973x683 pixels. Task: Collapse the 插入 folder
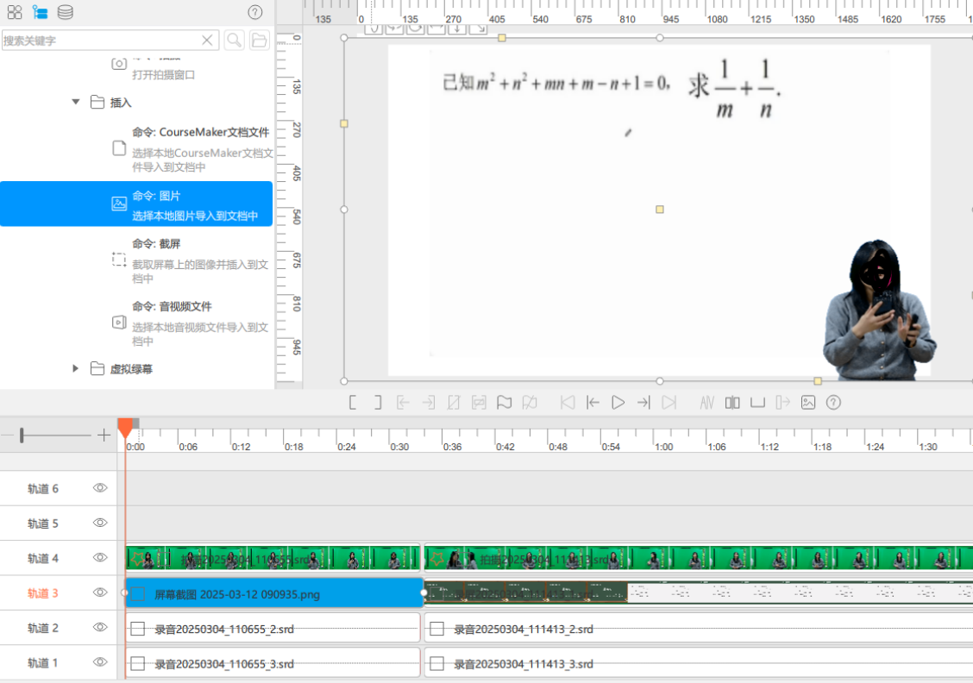coord(76,102)
